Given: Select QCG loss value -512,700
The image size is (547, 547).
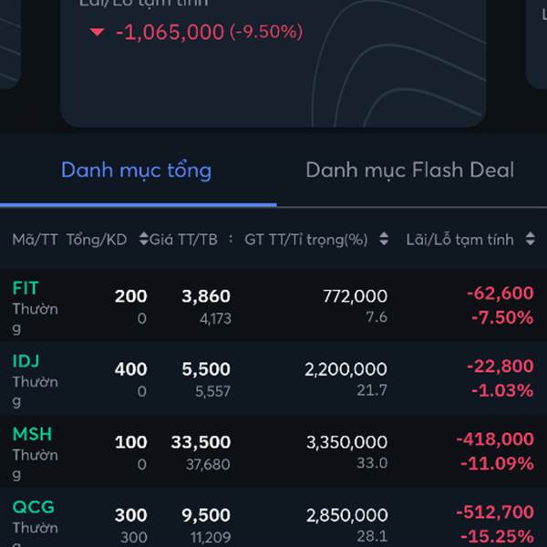Looking at the screenshot, I should click(x=495, y=512).
